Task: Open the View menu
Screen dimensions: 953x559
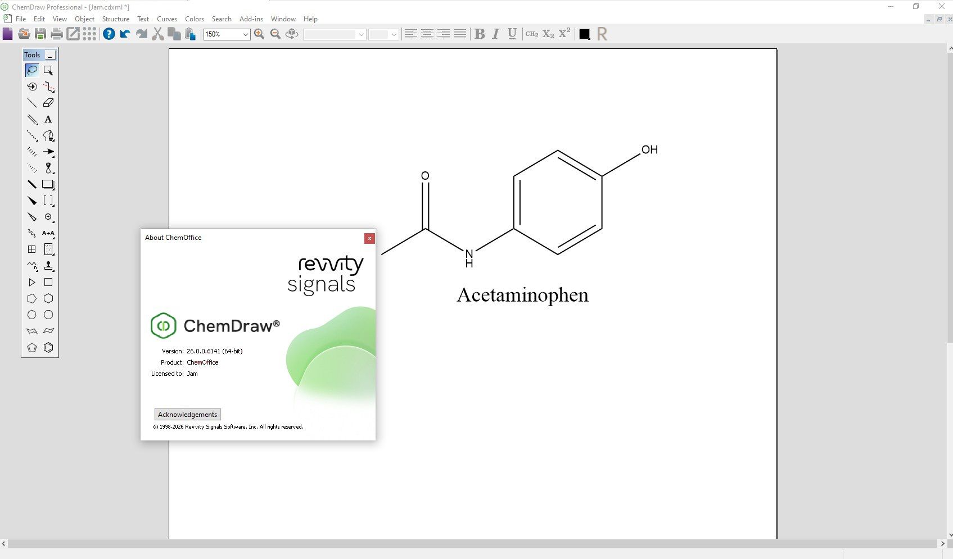Action: [x=60, y=19]
